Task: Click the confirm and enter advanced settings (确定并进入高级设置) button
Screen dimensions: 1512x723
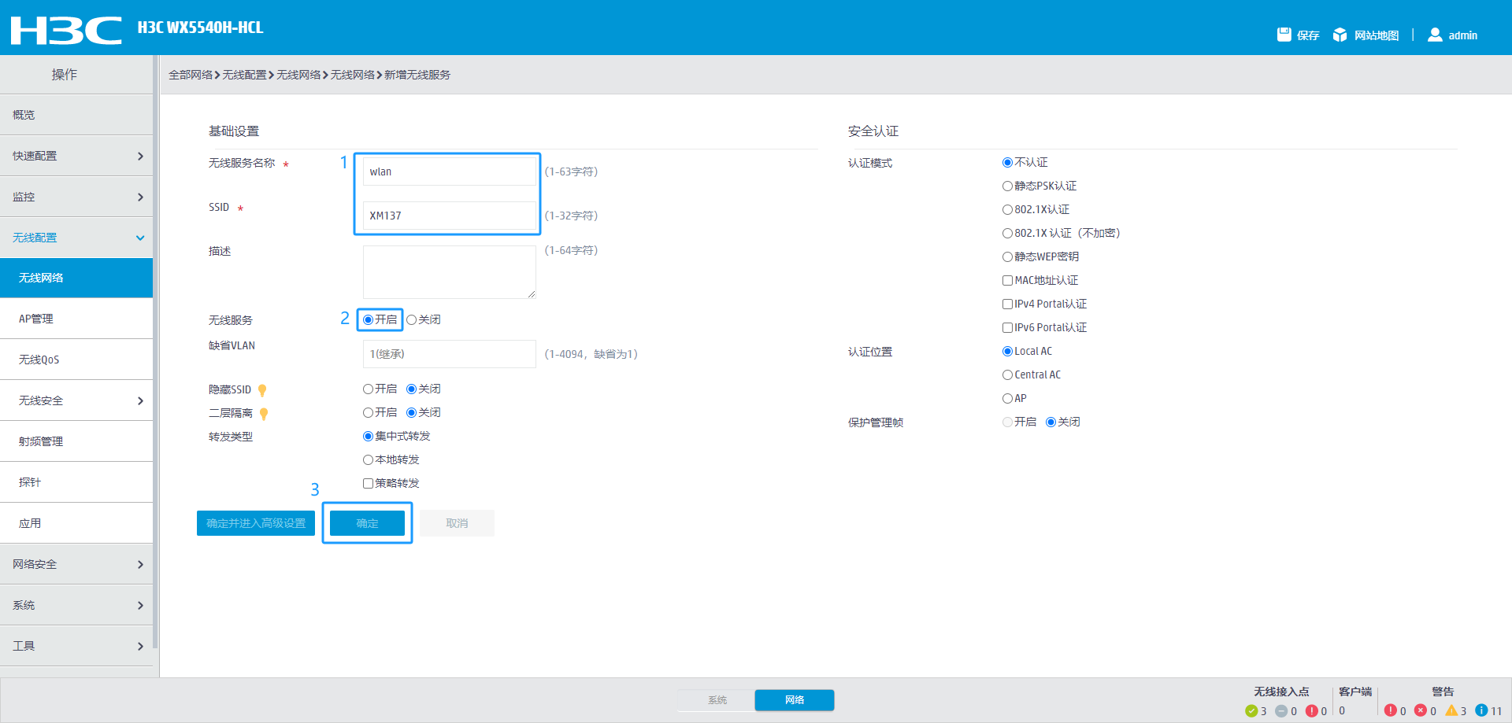Action: point(255,523)
